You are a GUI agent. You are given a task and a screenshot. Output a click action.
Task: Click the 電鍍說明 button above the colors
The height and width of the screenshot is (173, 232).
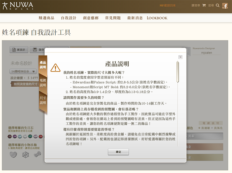pos(211,123)
